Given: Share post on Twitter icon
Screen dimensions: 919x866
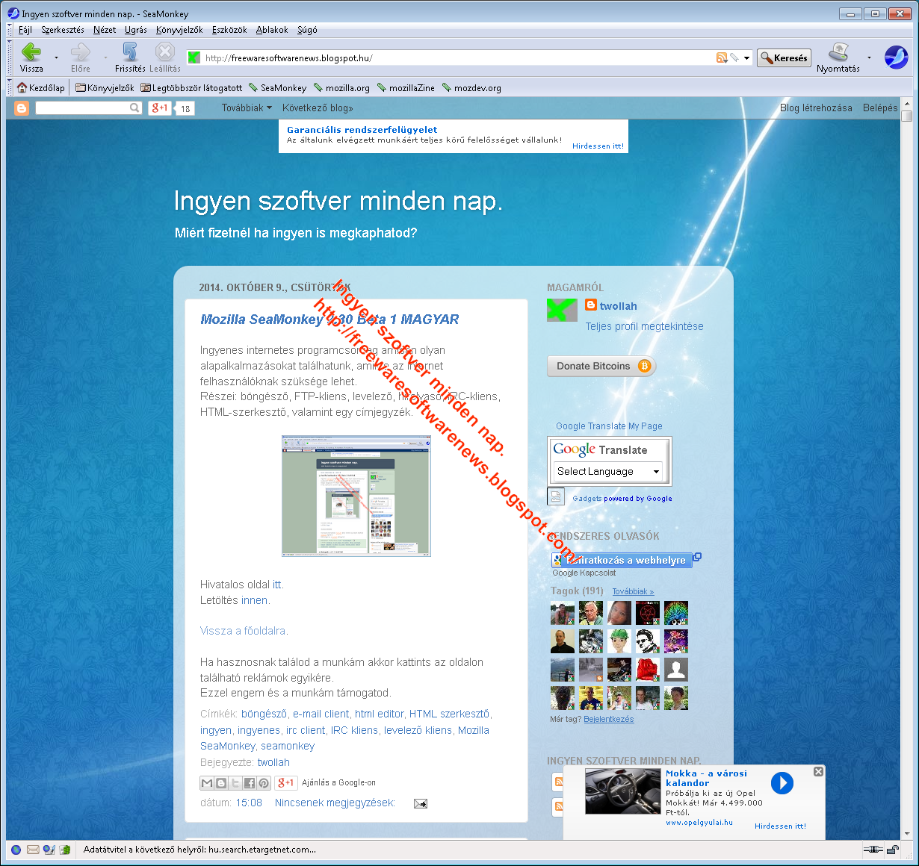Looking at the screenshot, I should 235,783.
